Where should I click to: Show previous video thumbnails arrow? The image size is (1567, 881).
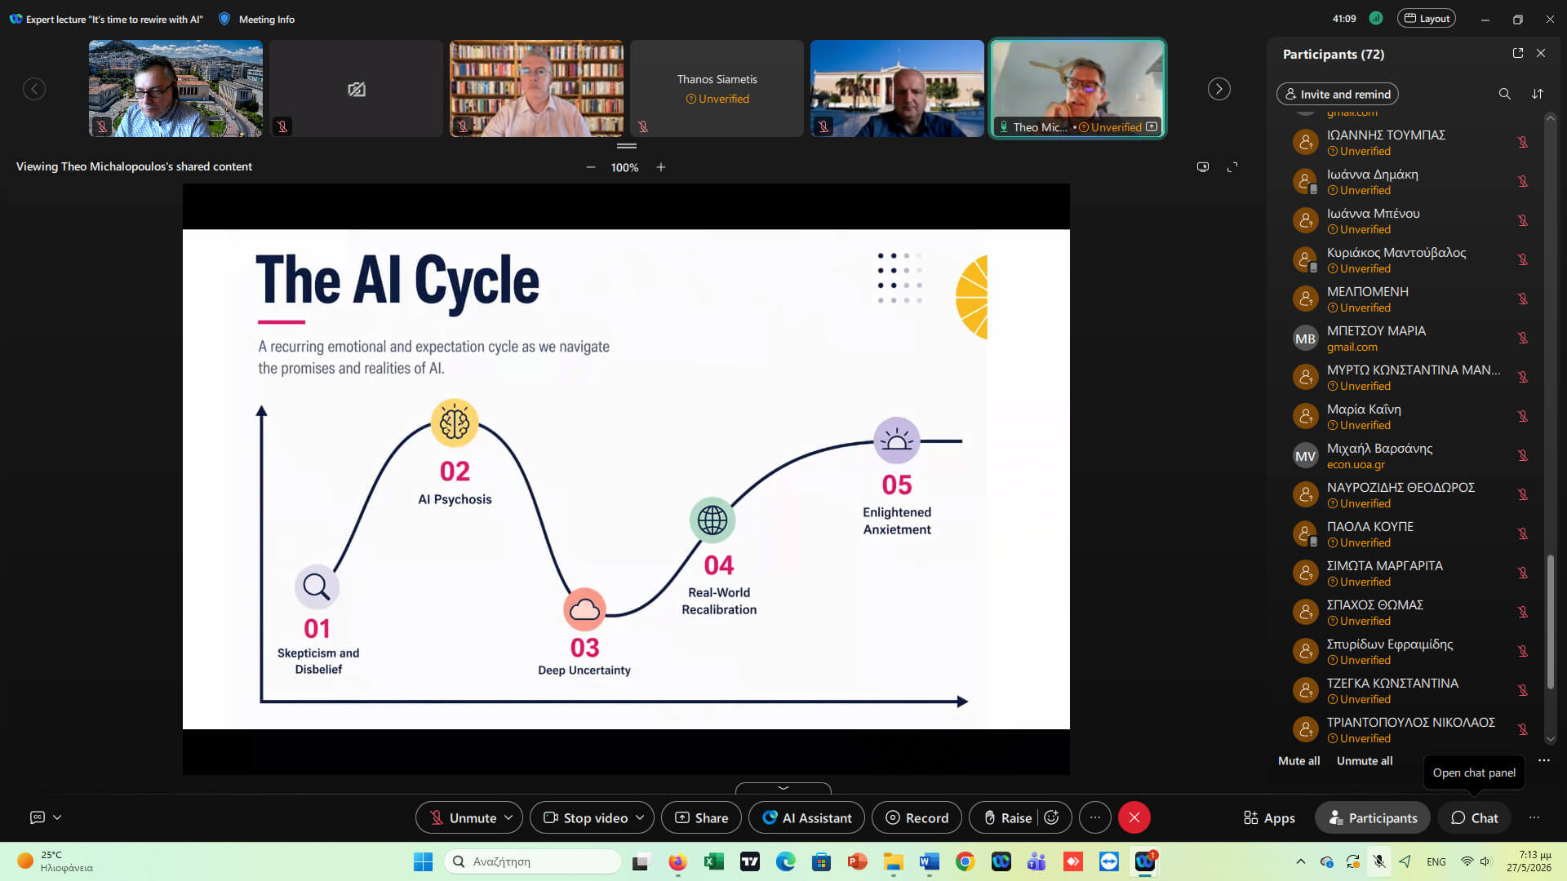pos(34,89)
